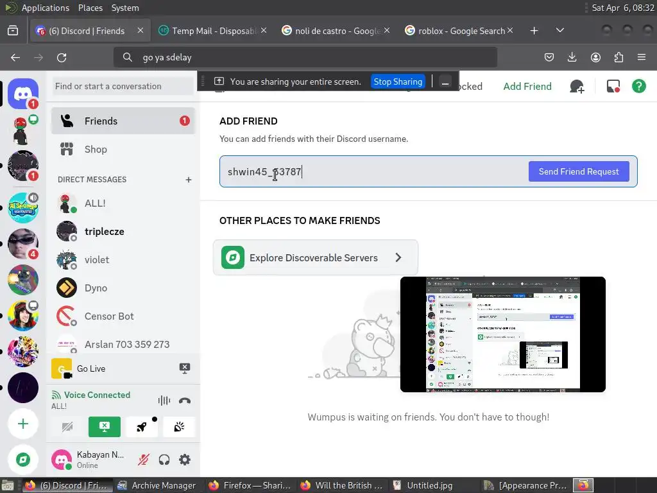Switch to Archive Manager in taskbar

pyautogui.click(x=157, y=485)
